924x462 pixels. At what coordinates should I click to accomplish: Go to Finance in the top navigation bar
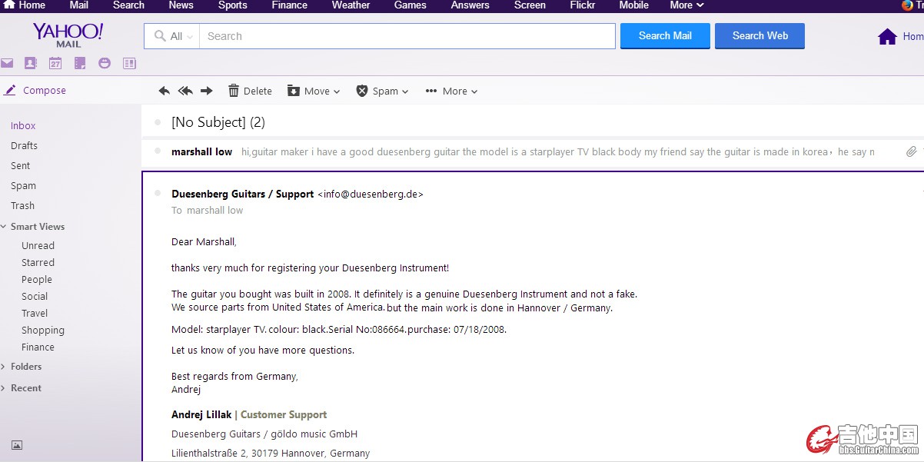(x=289, y=5)
